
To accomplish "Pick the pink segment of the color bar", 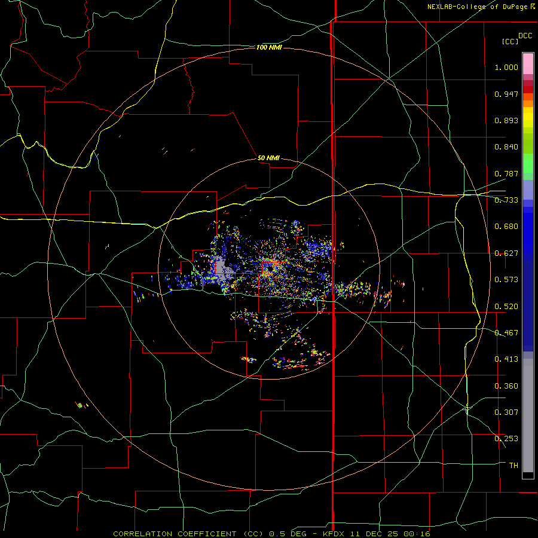I will [x=528, y=64].
